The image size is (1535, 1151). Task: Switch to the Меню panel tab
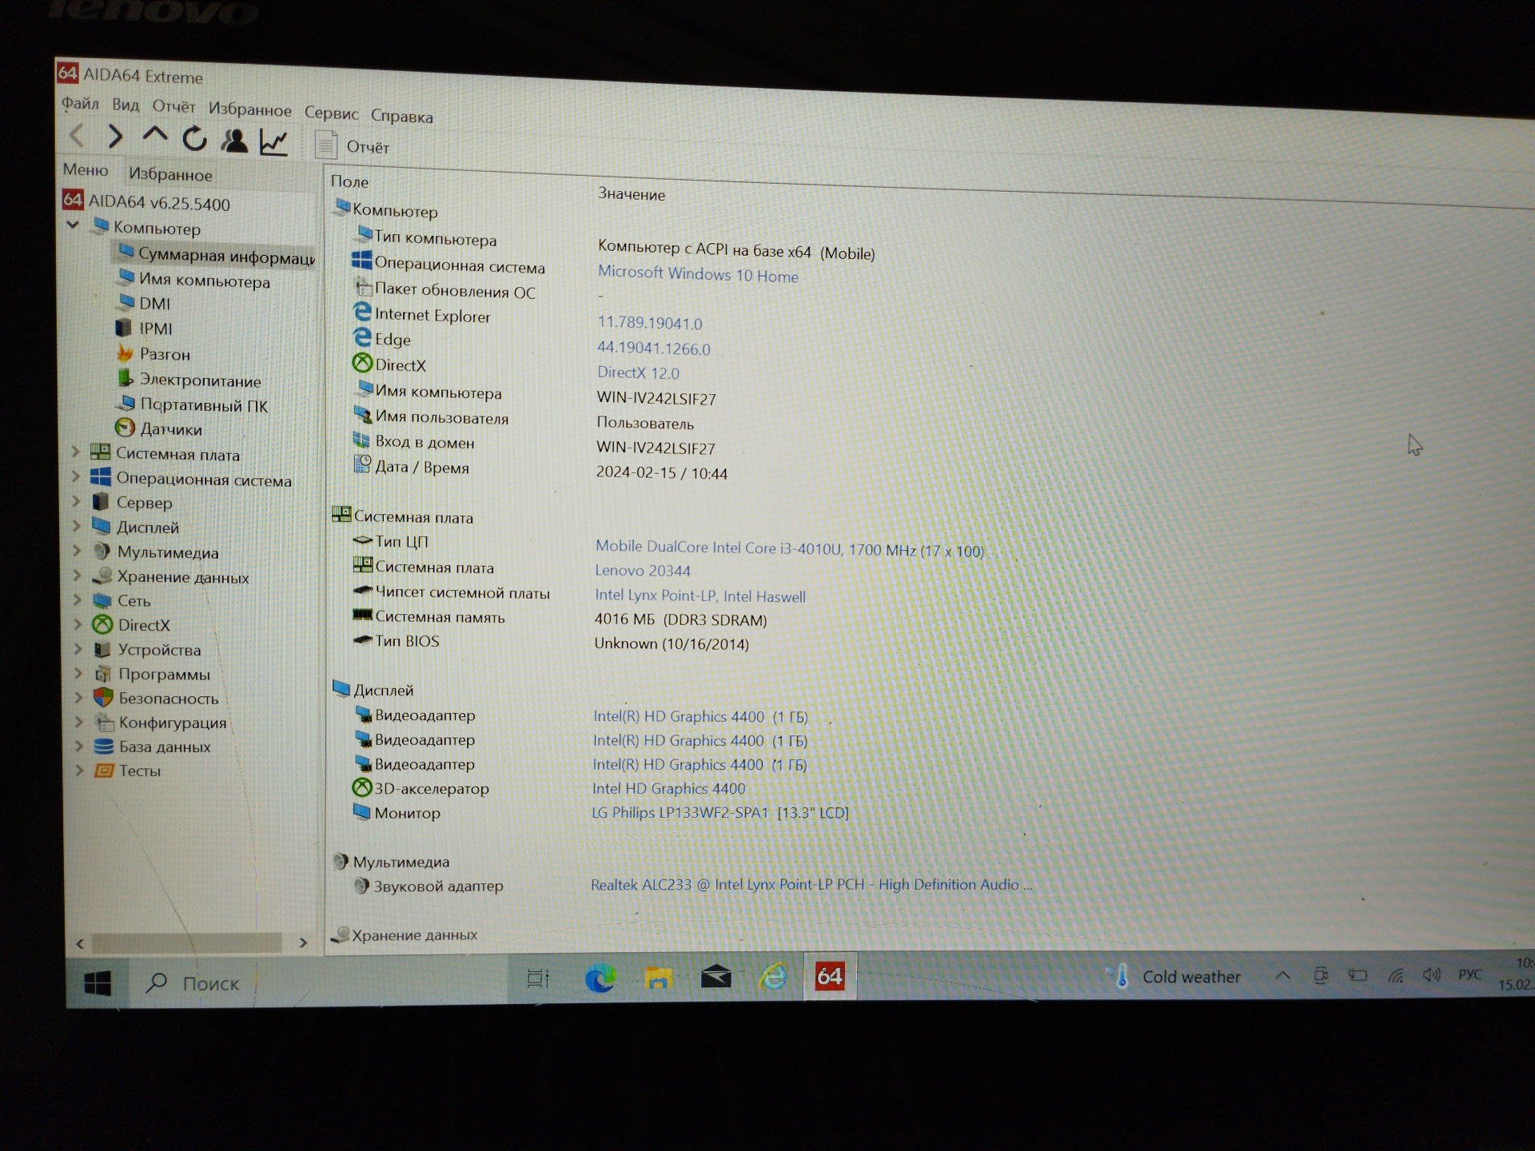tap(86, 169)
